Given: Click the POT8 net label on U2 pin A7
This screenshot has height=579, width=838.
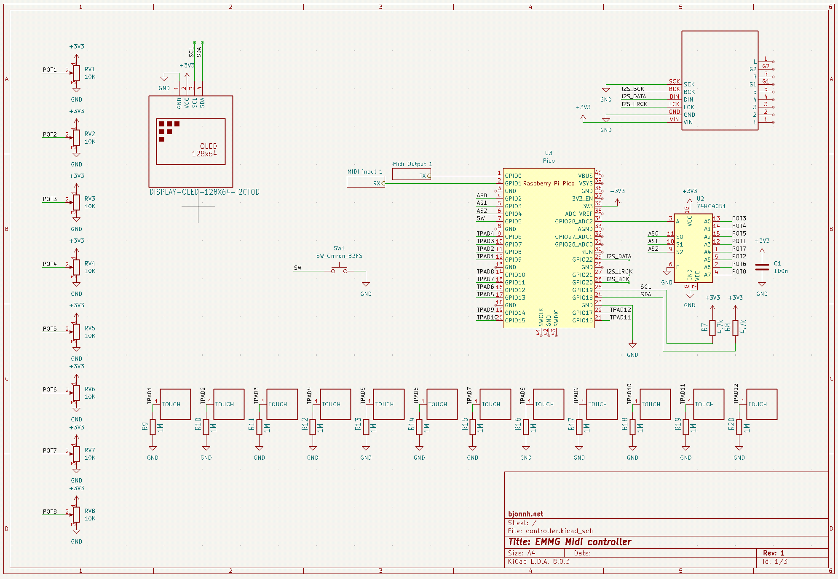Looking at the screenshot, I should coord(739,271).
